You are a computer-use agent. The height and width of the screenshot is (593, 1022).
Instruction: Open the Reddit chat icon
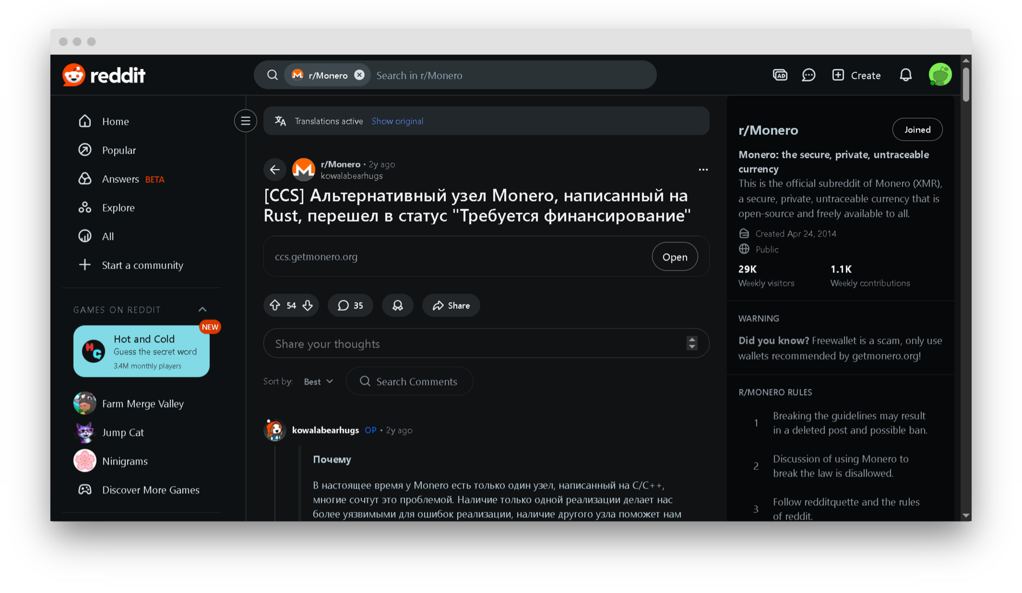808,75
